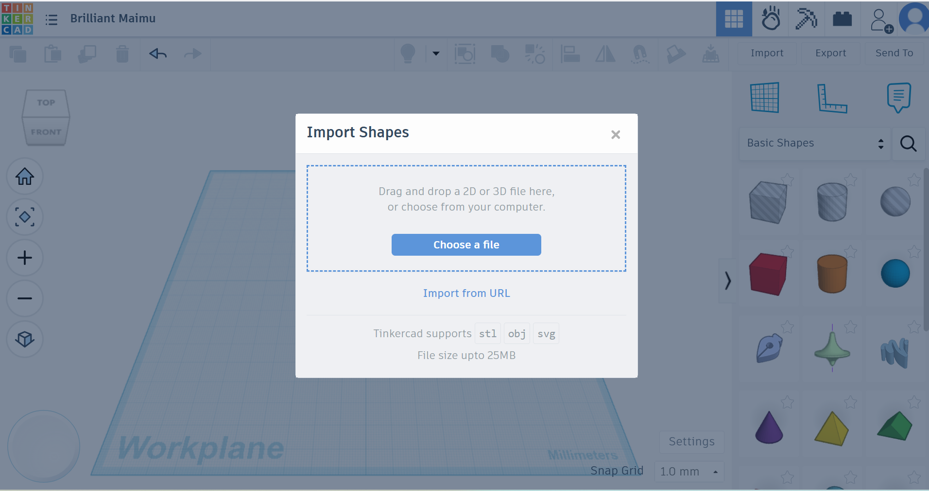
Task: Select the green spinning top shape
Action: pos(832,348)
